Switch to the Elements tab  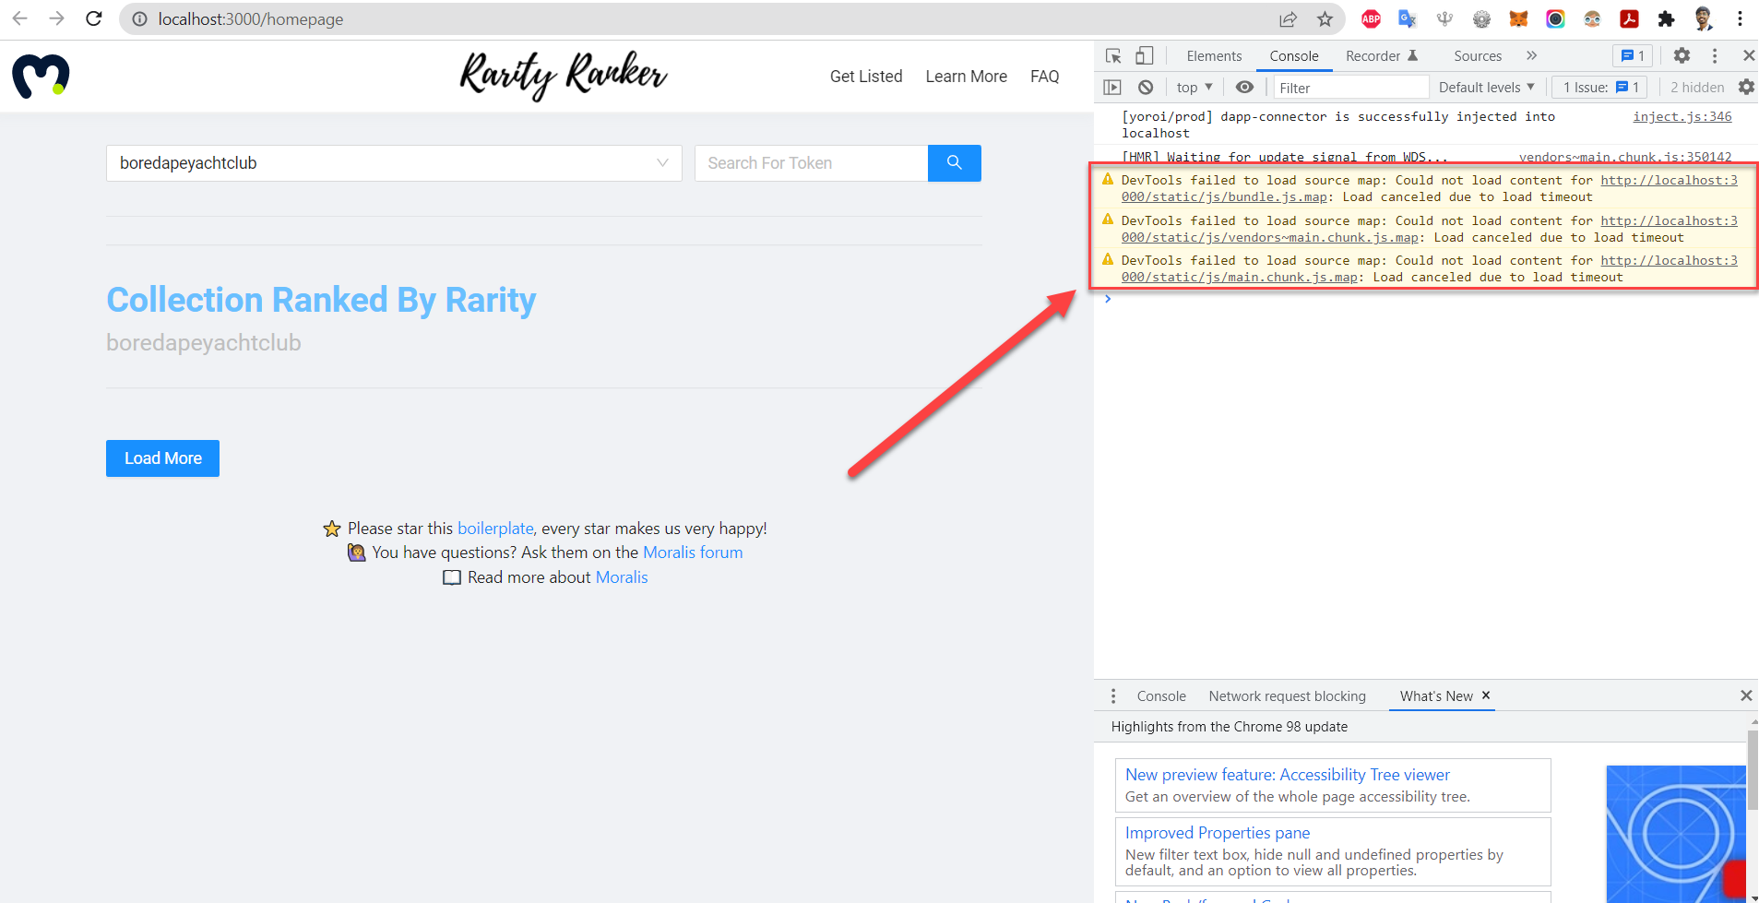coord(1214,56)
